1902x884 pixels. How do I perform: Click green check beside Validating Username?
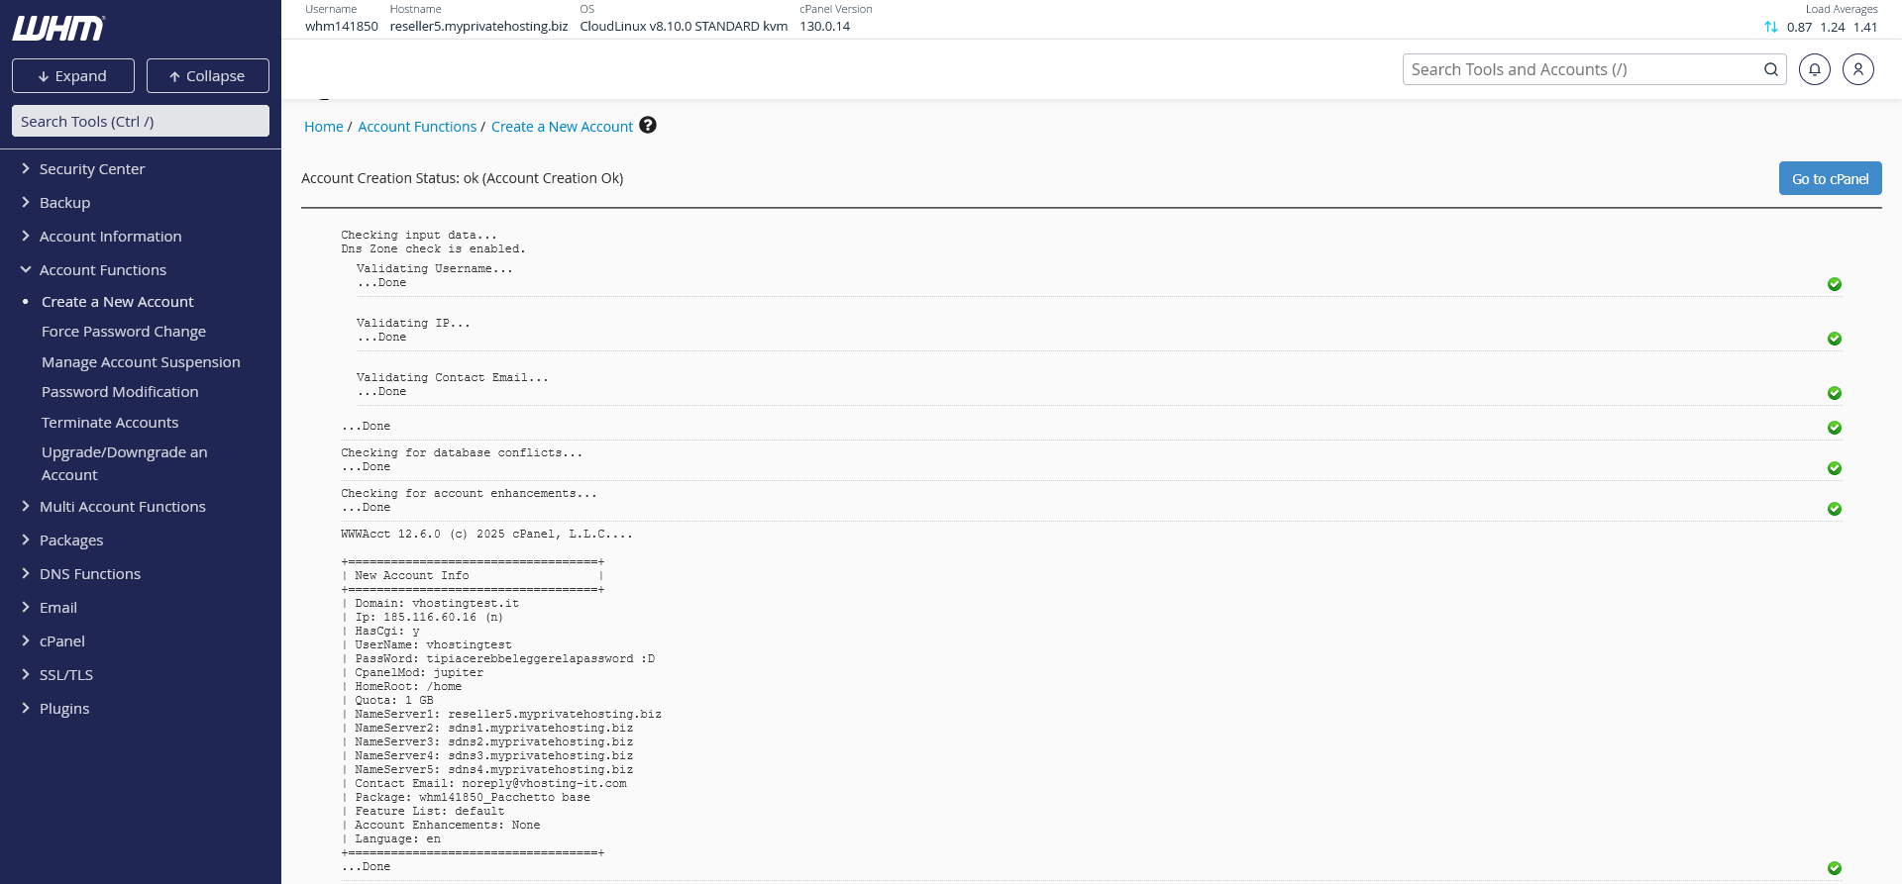click(x=1834, y=284)
